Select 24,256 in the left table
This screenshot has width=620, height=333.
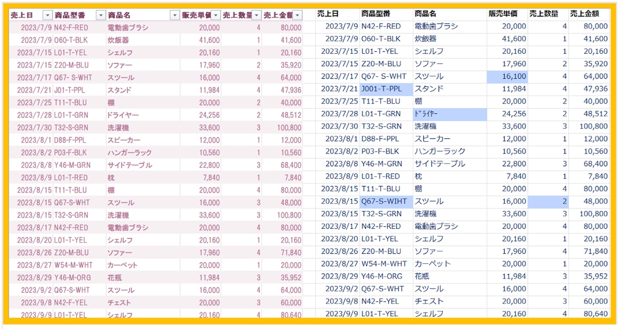click(x=210, y=115)
